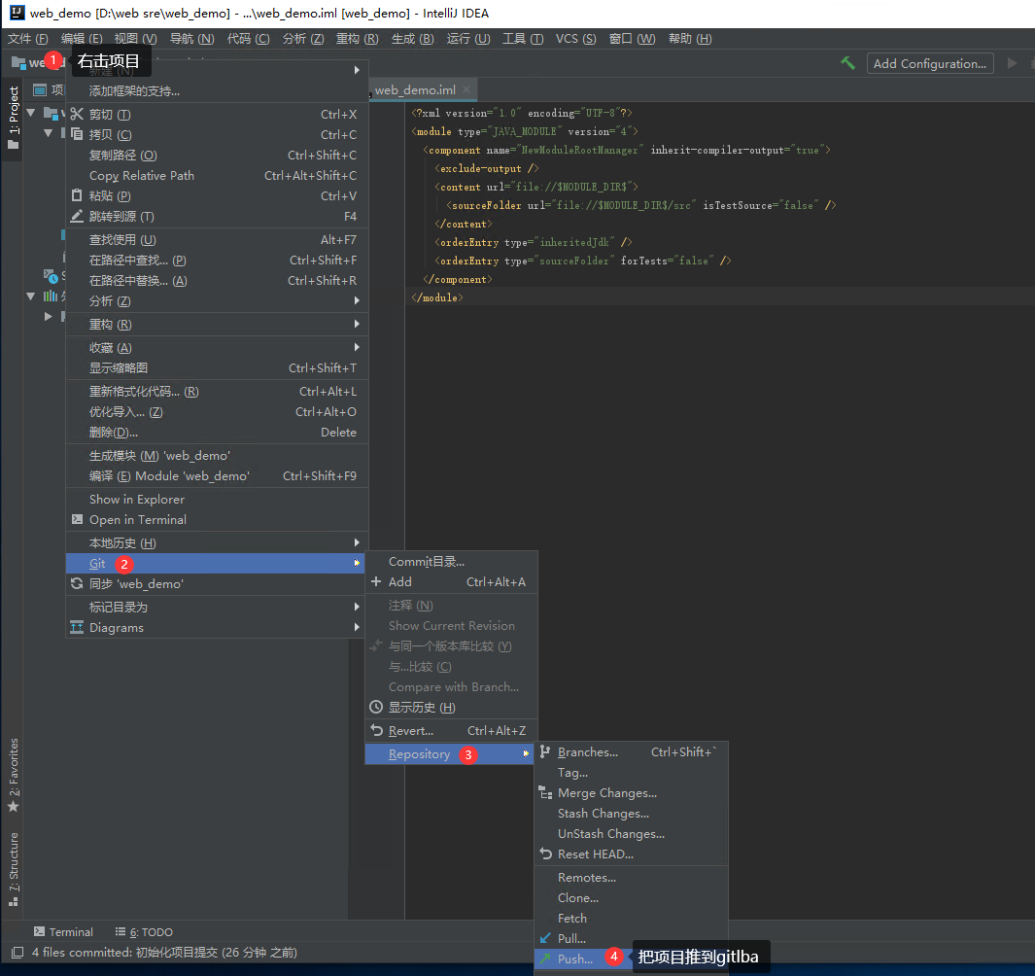Click the Structure icon in left strip
The width and height of the screenshot is (1035, 976).
click(x=14, y=901)
